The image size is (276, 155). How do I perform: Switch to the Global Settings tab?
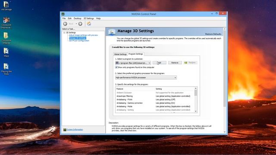click(x=120, y=54)
